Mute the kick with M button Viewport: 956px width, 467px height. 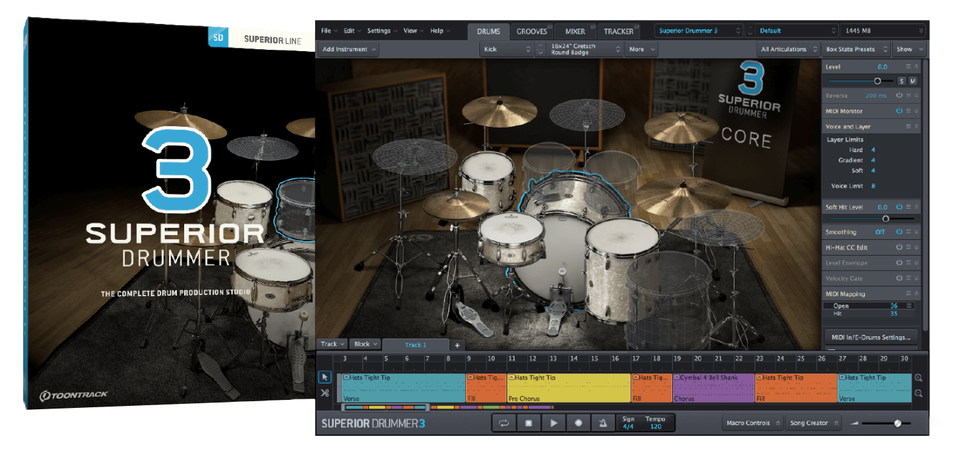pos(913,81)
